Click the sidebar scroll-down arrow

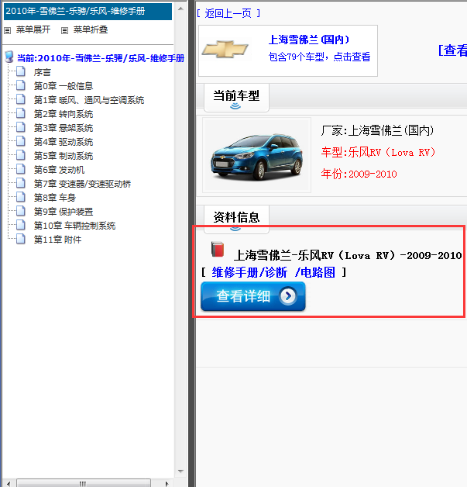click(x=180, y=471)
